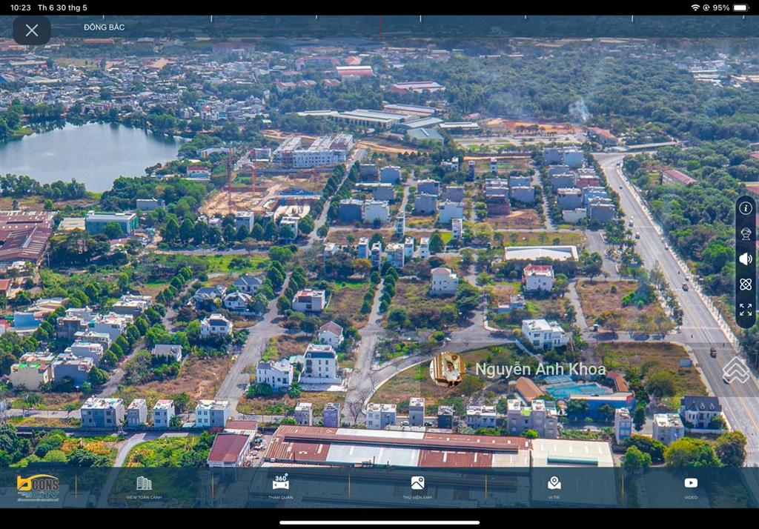This screenshot has width=759, height=529.
Task: Toggle fullscreen mode with the expand arrows
Action: click(745, 310)
